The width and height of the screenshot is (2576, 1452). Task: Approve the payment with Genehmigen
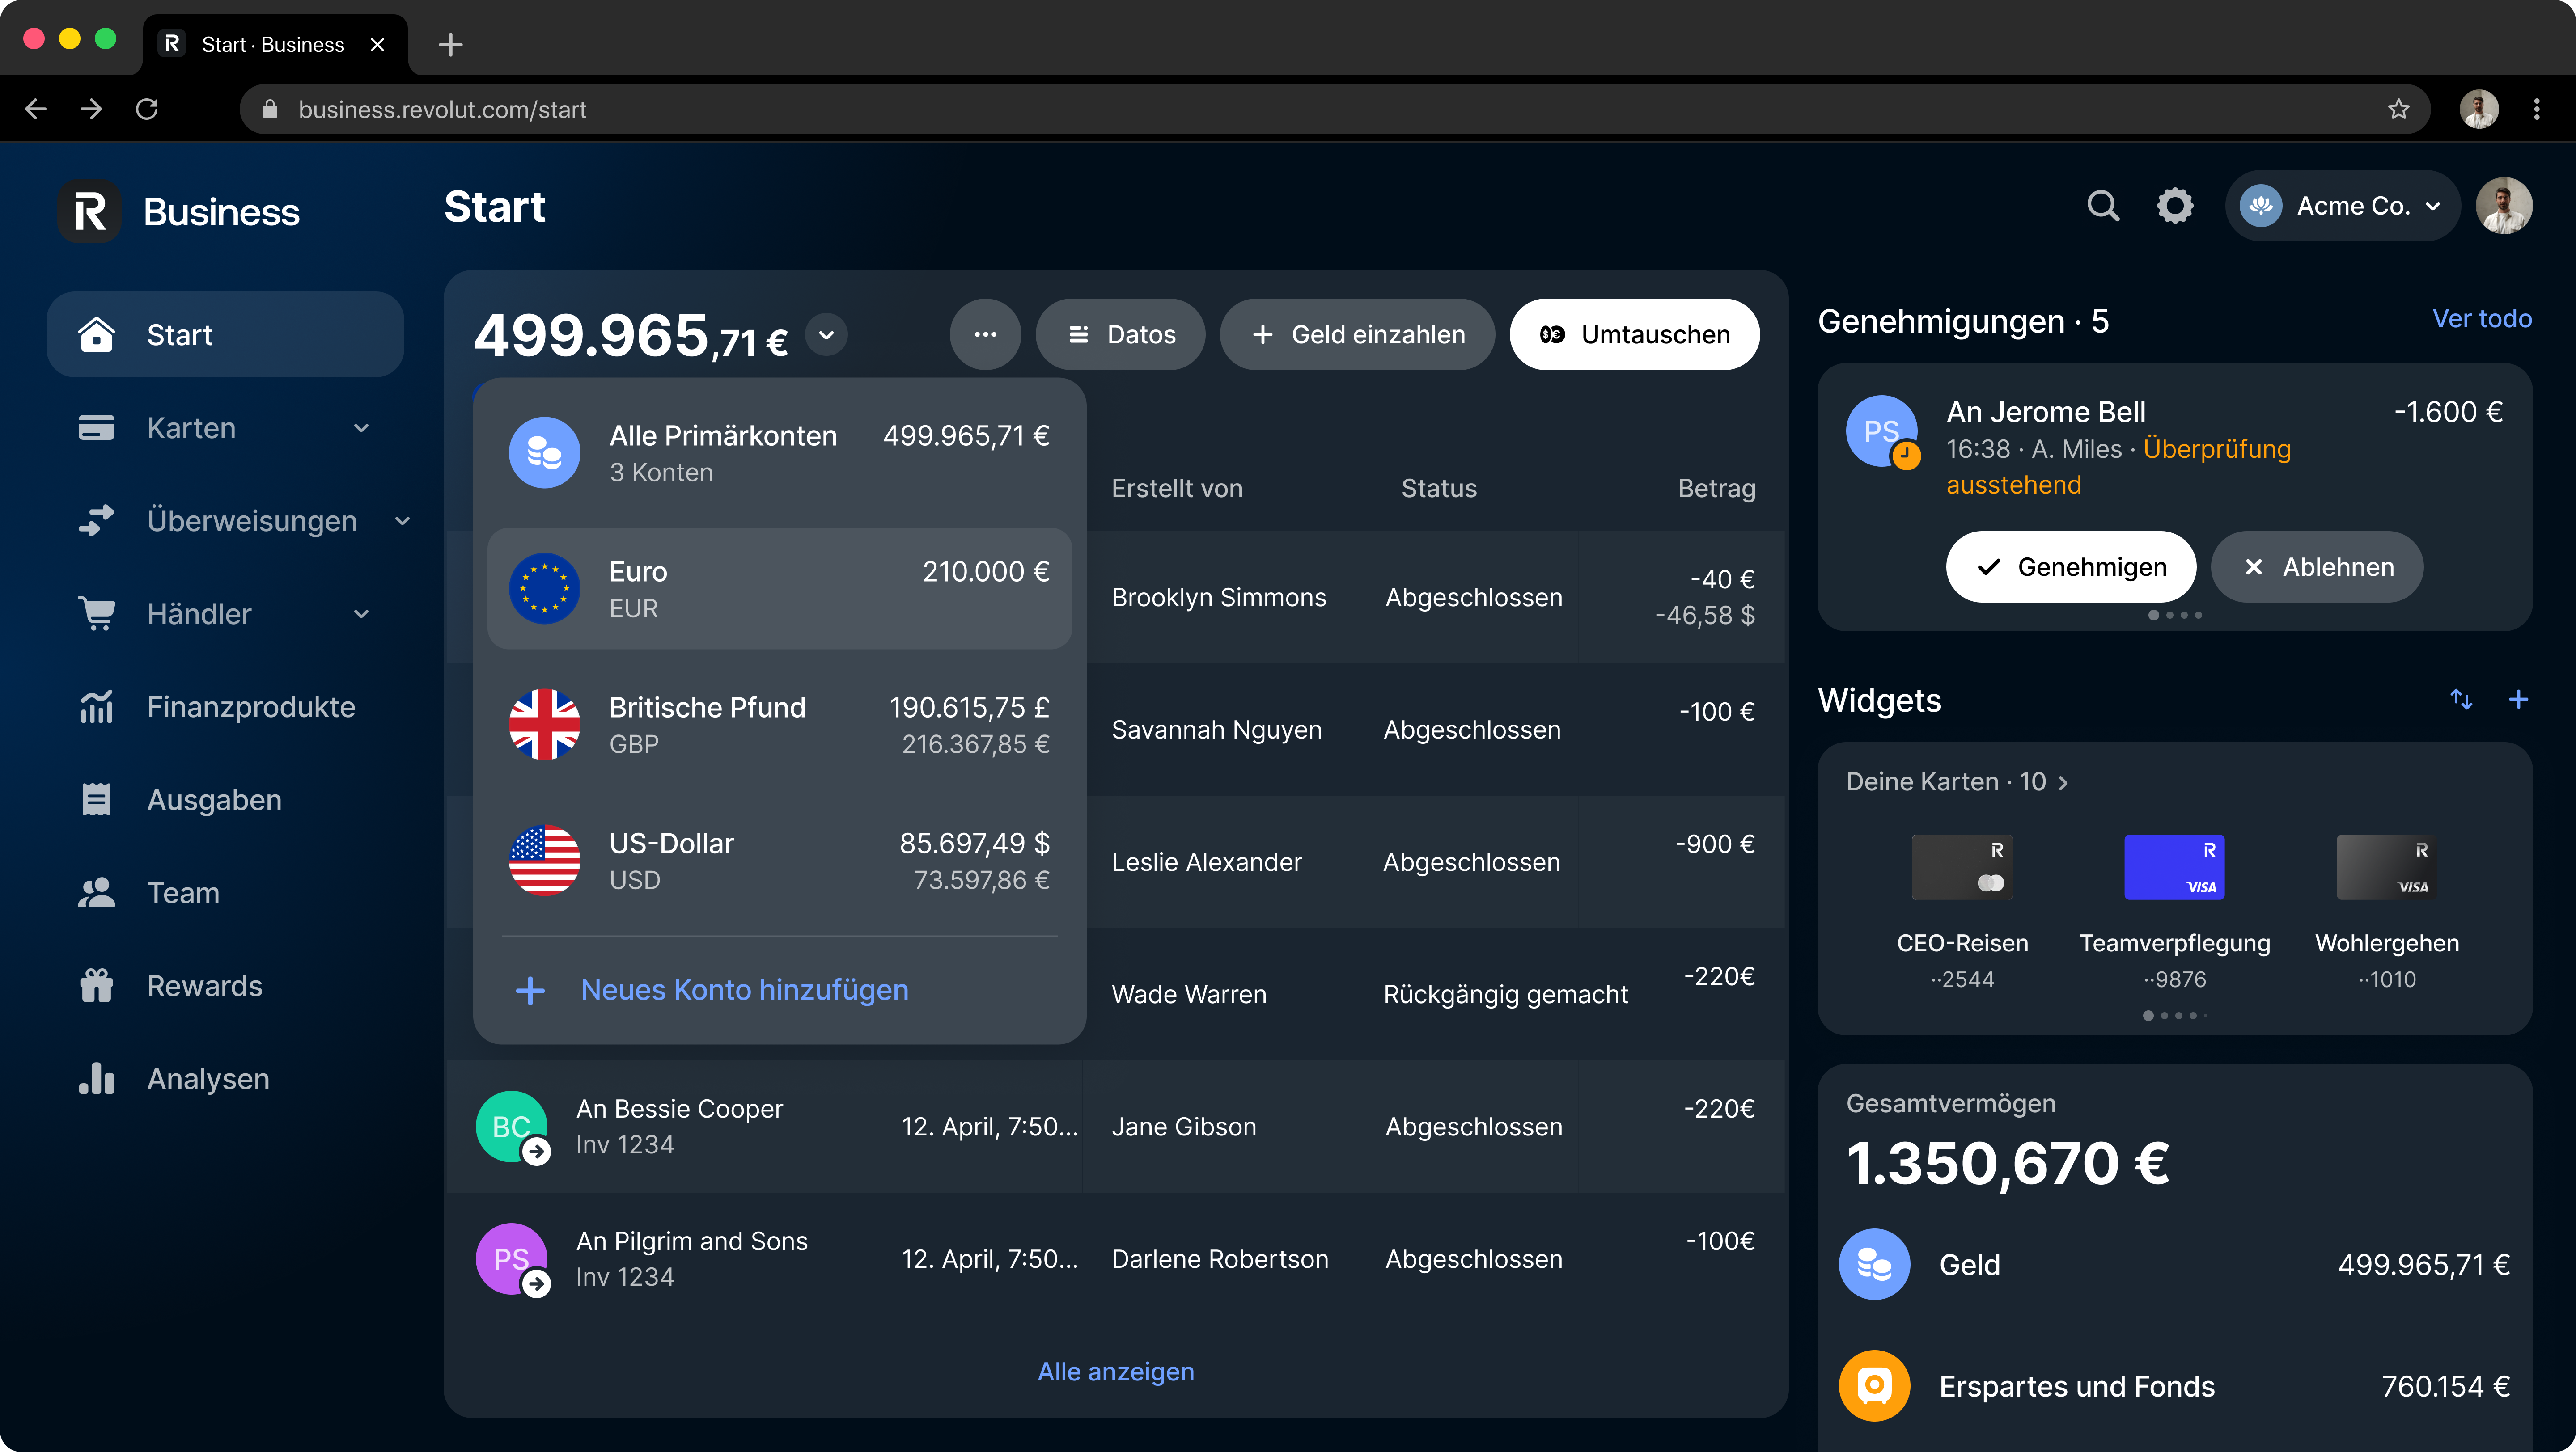pos(2070,566)
